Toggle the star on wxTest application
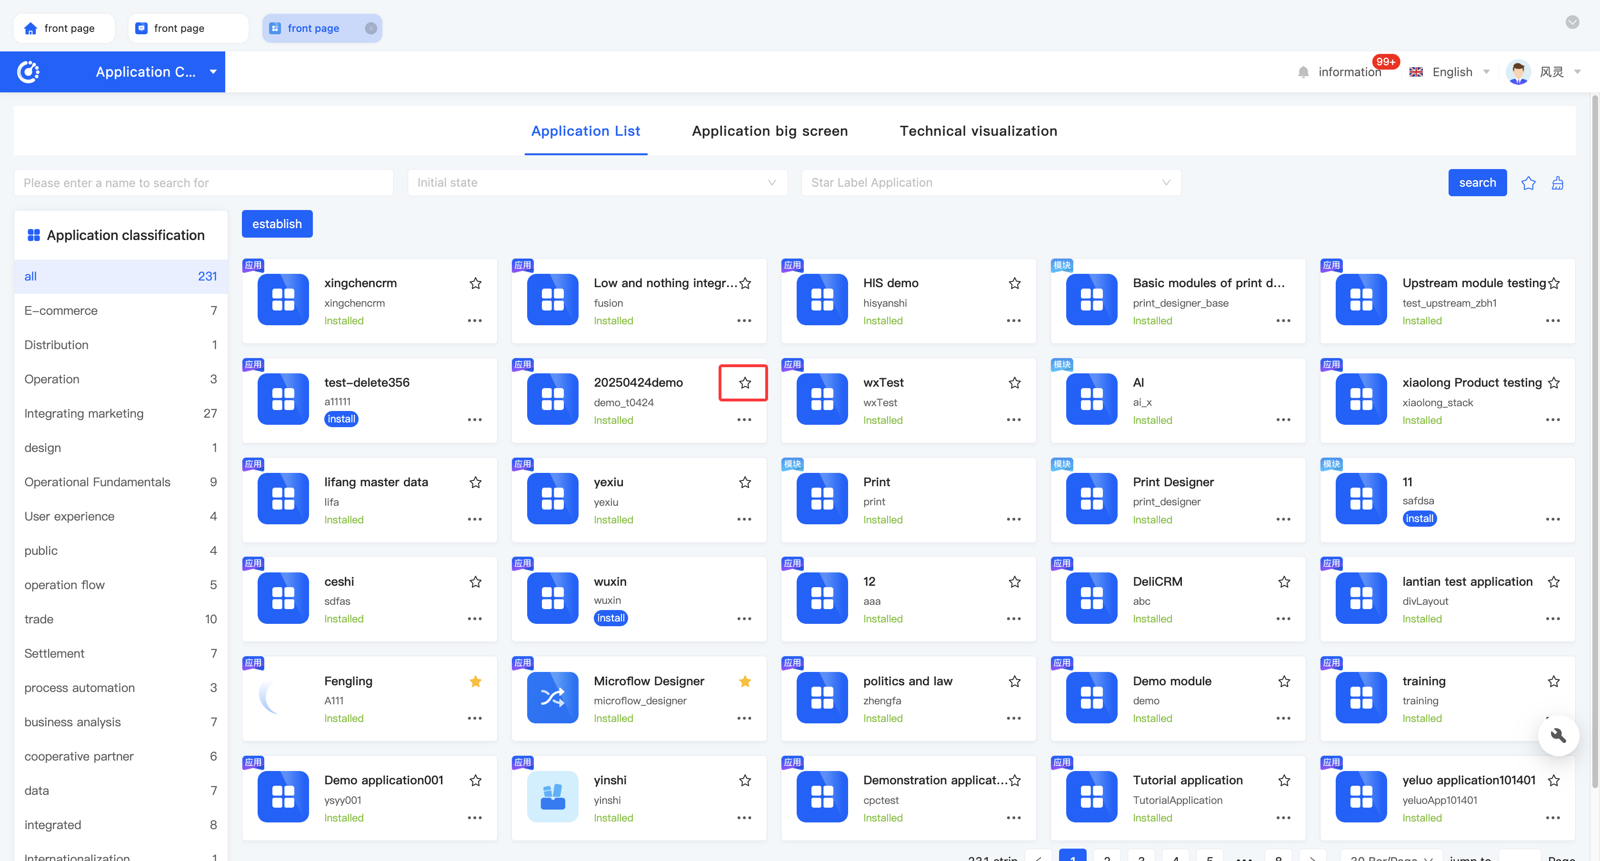The width and height of the screenshot is (1600, 861). [x=1014, y=383]
